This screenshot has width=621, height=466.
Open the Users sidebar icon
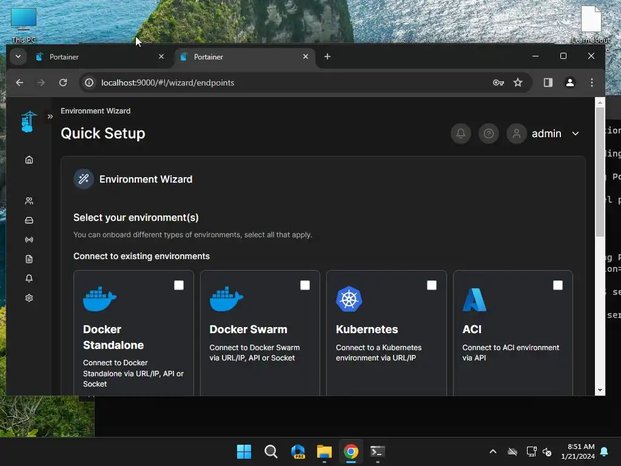(29, 201)
